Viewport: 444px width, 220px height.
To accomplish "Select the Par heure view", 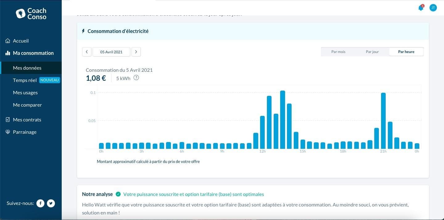I will pyautogui.click(x=406, y=52).
